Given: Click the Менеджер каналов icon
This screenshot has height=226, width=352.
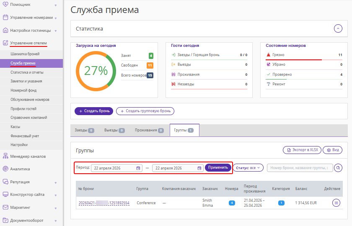Looking at the screenshot, I should 5,156.
